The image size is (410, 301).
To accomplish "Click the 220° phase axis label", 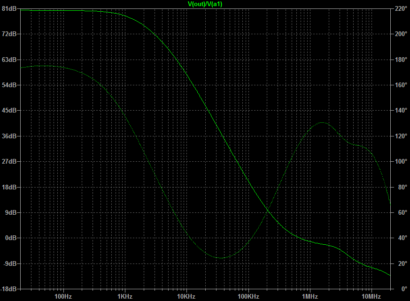I will 401,8.
